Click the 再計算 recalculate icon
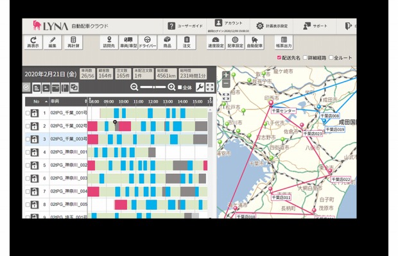Image resolution: width=398 pixels, height=256 pixels. click(73, 42)
